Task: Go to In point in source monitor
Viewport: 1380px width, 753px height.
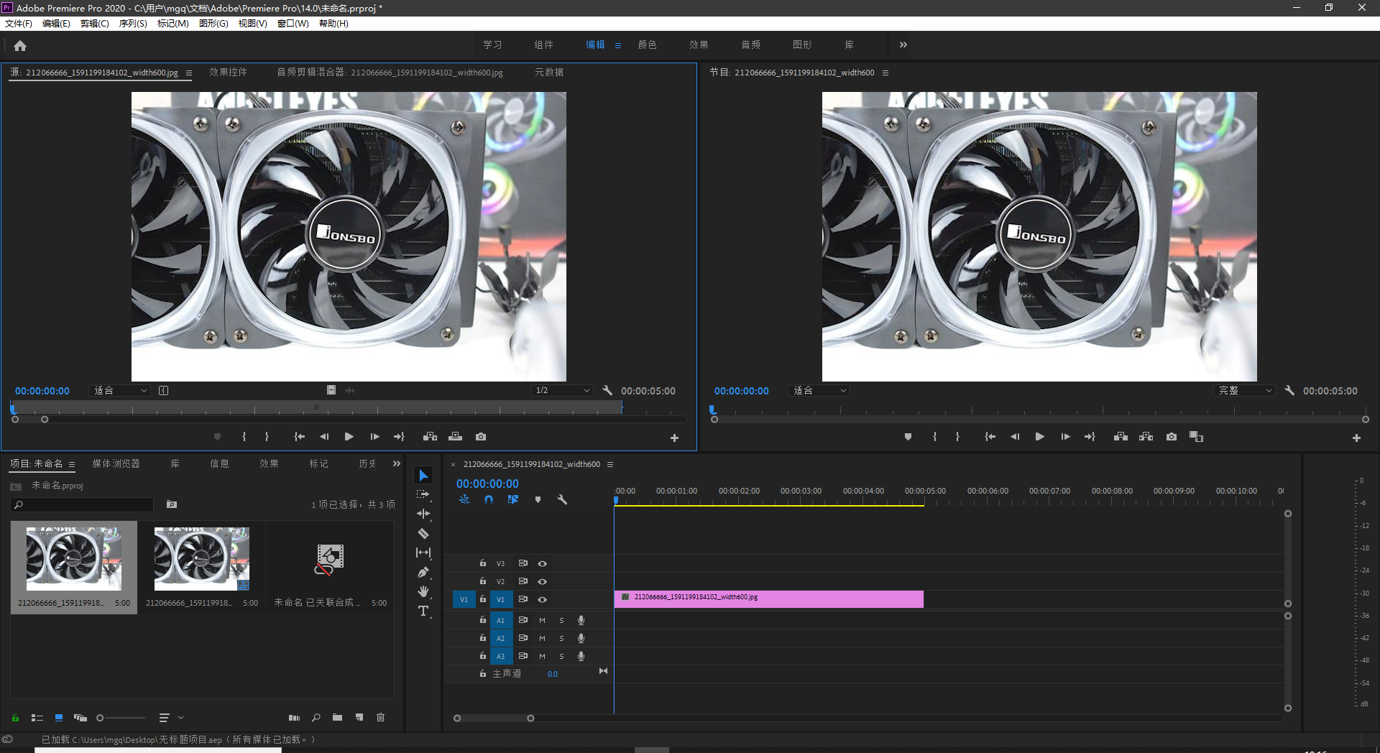Action: [x=299, y=437]
